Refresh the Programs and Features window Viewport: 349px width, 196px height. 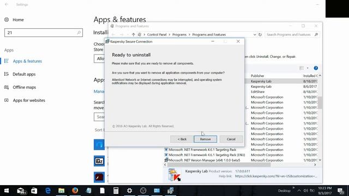click(260, 35)
